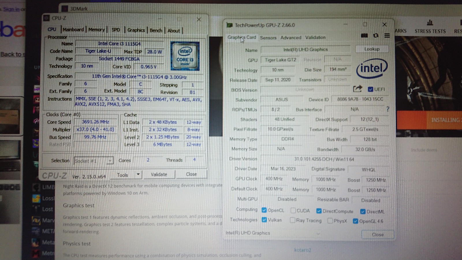
Task: Select the Marv game icon in sidebar
Action: (x=36, y=220)
